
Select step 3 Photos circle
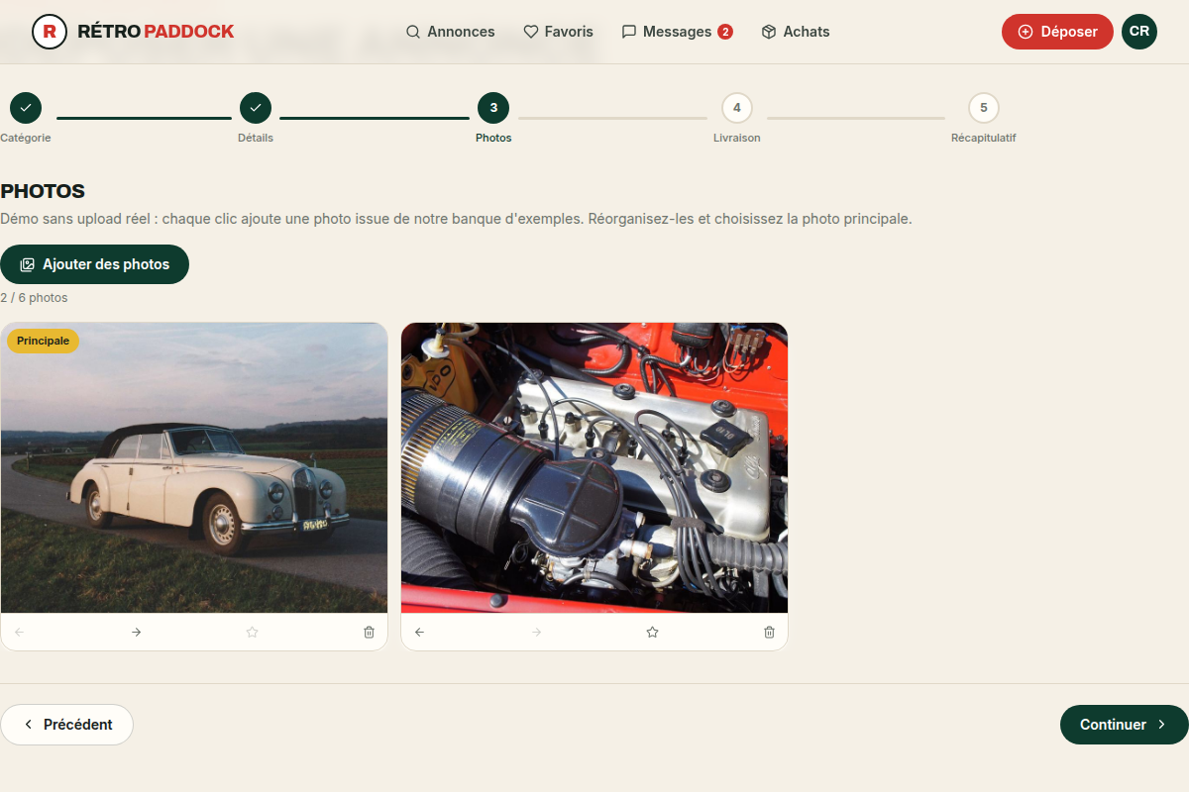pyautogui.click(x=493, y=108)
